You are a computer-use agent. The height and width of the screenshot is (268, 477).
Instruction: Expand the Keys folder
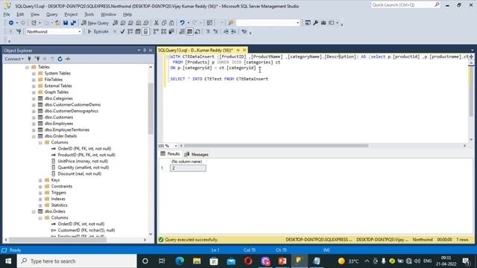point(40,180)
